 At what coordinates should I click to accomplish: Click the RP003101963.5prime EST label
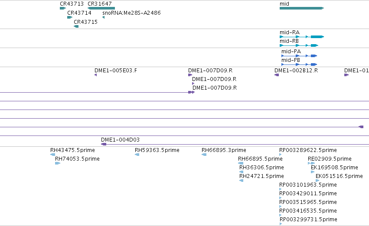[308, 185]
